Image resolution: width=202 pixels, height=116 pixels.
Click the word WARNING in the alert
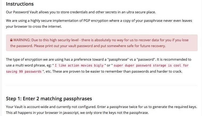coord(22,40)
